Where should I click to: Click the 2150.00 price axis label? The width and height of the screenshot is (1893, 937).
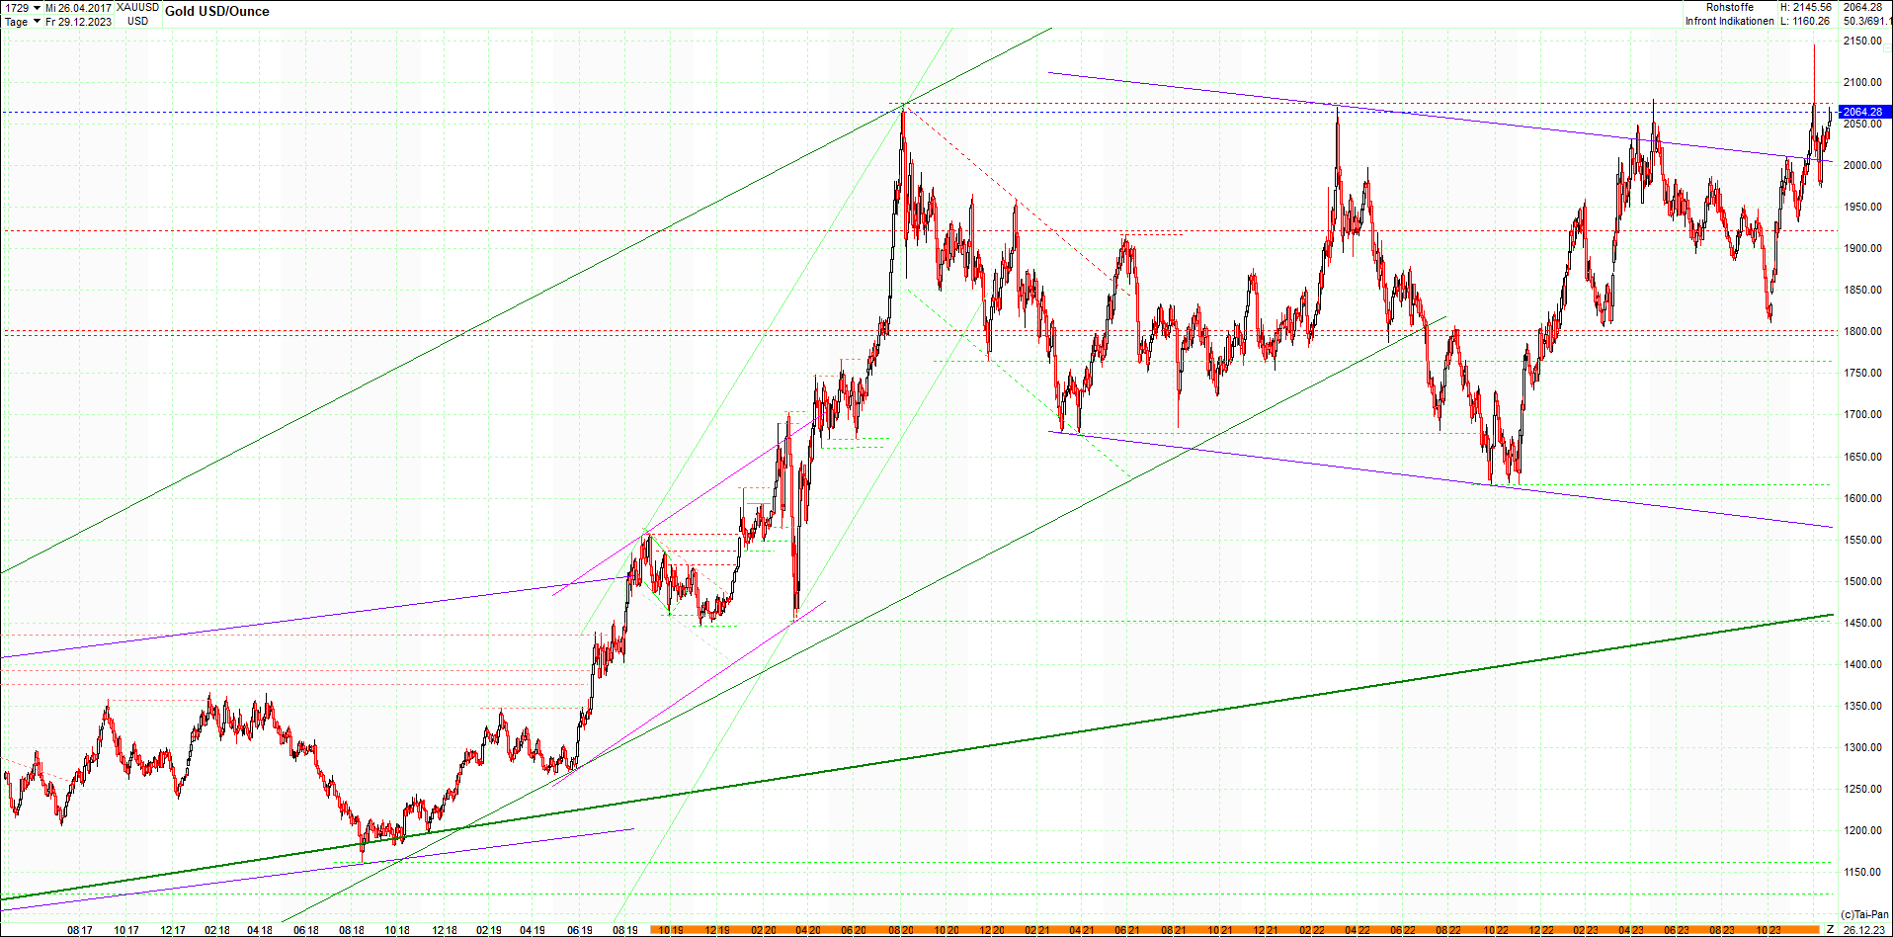(1862, 41)
